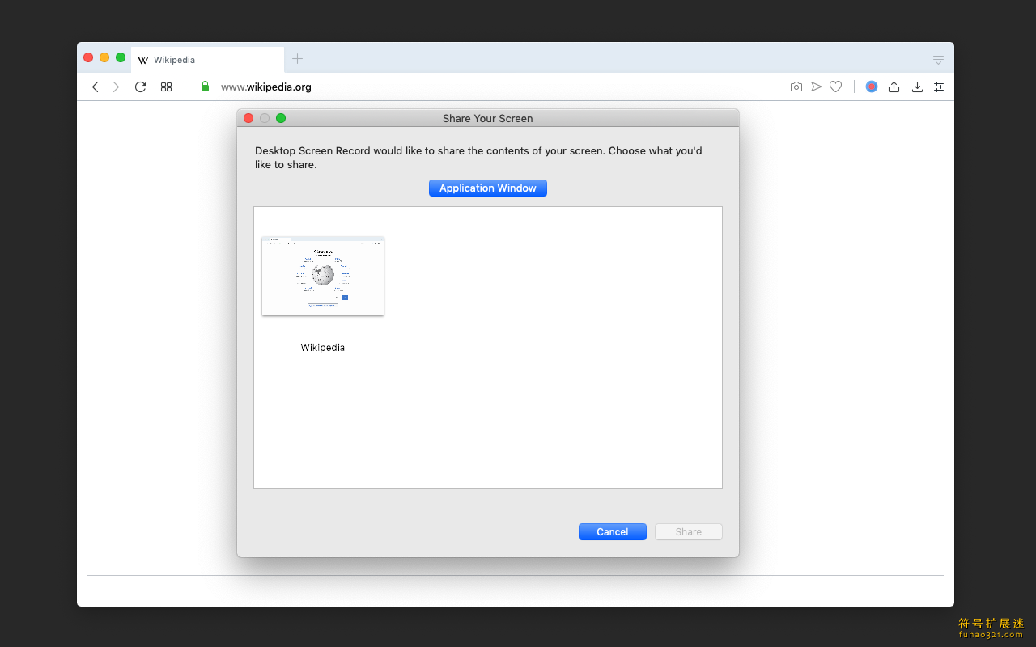Click the Desktop Screen Record extension icon
Viewport: 1036px width, 647px height.
click(872, 87)
